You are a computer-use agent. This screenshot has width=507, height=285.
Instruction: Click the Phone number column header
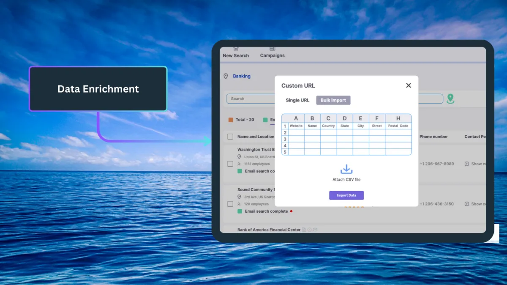pyautogui.click(x=433, y=137)
